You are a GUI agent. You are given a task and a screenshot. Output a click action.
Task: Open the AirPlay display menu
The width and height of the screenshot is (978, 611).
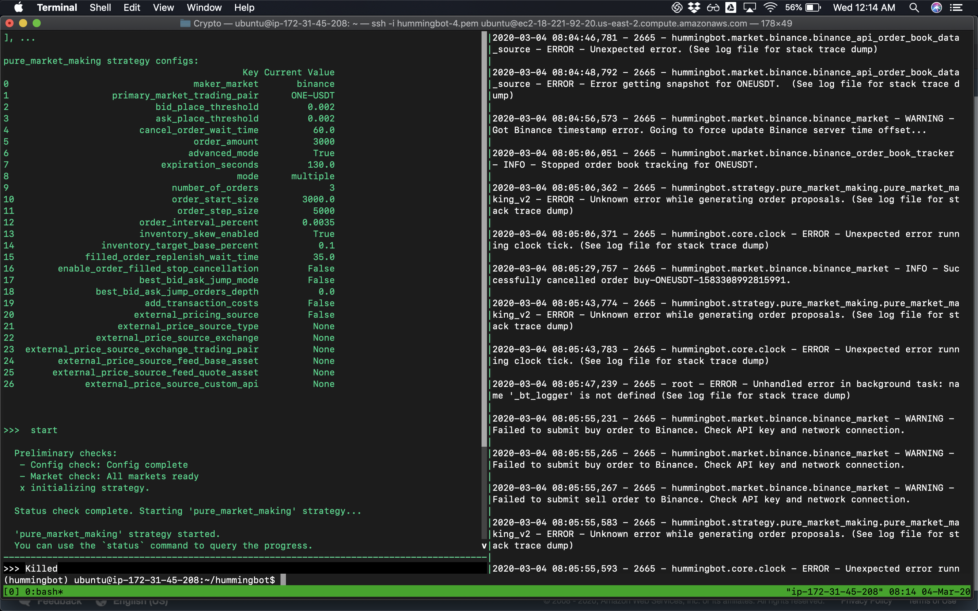750,7
